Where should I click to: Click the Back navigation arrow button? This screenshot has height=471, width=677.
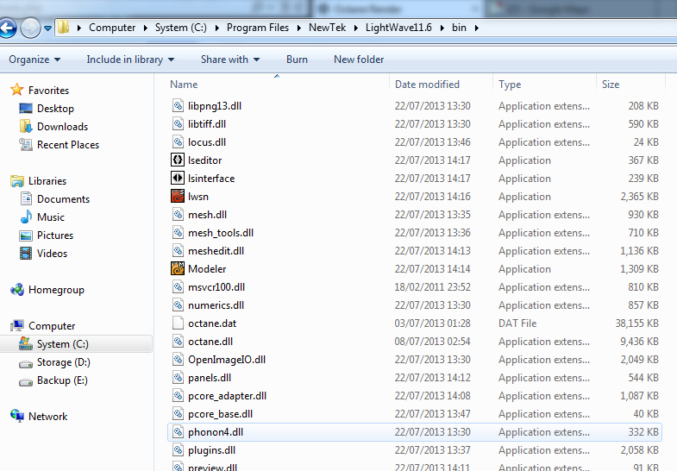coord(8,28)
